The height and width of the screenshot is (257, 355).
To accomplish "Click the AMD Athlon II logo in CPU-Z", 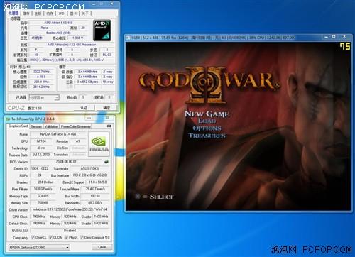I will pyautogui.click(x=102, y=30).
